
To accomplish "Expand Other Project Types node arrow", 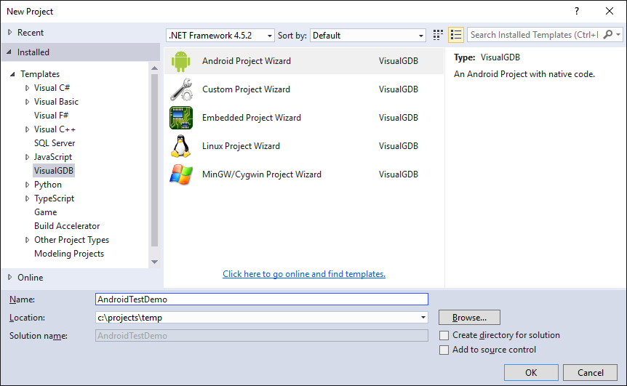I will pyautogui.click(x=27, y=240).
